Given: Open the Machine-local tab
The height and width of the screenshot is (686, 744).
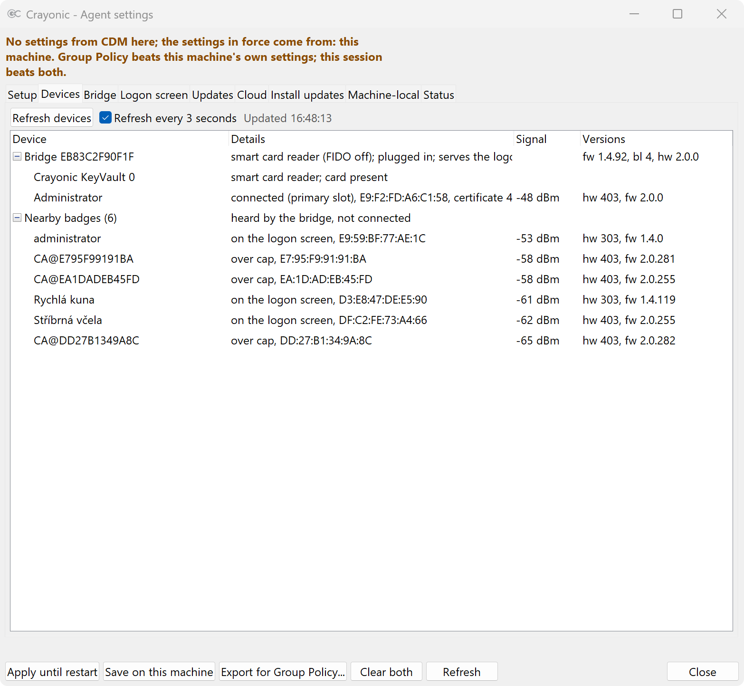Looking at the screenshot, I should (383, 95).
